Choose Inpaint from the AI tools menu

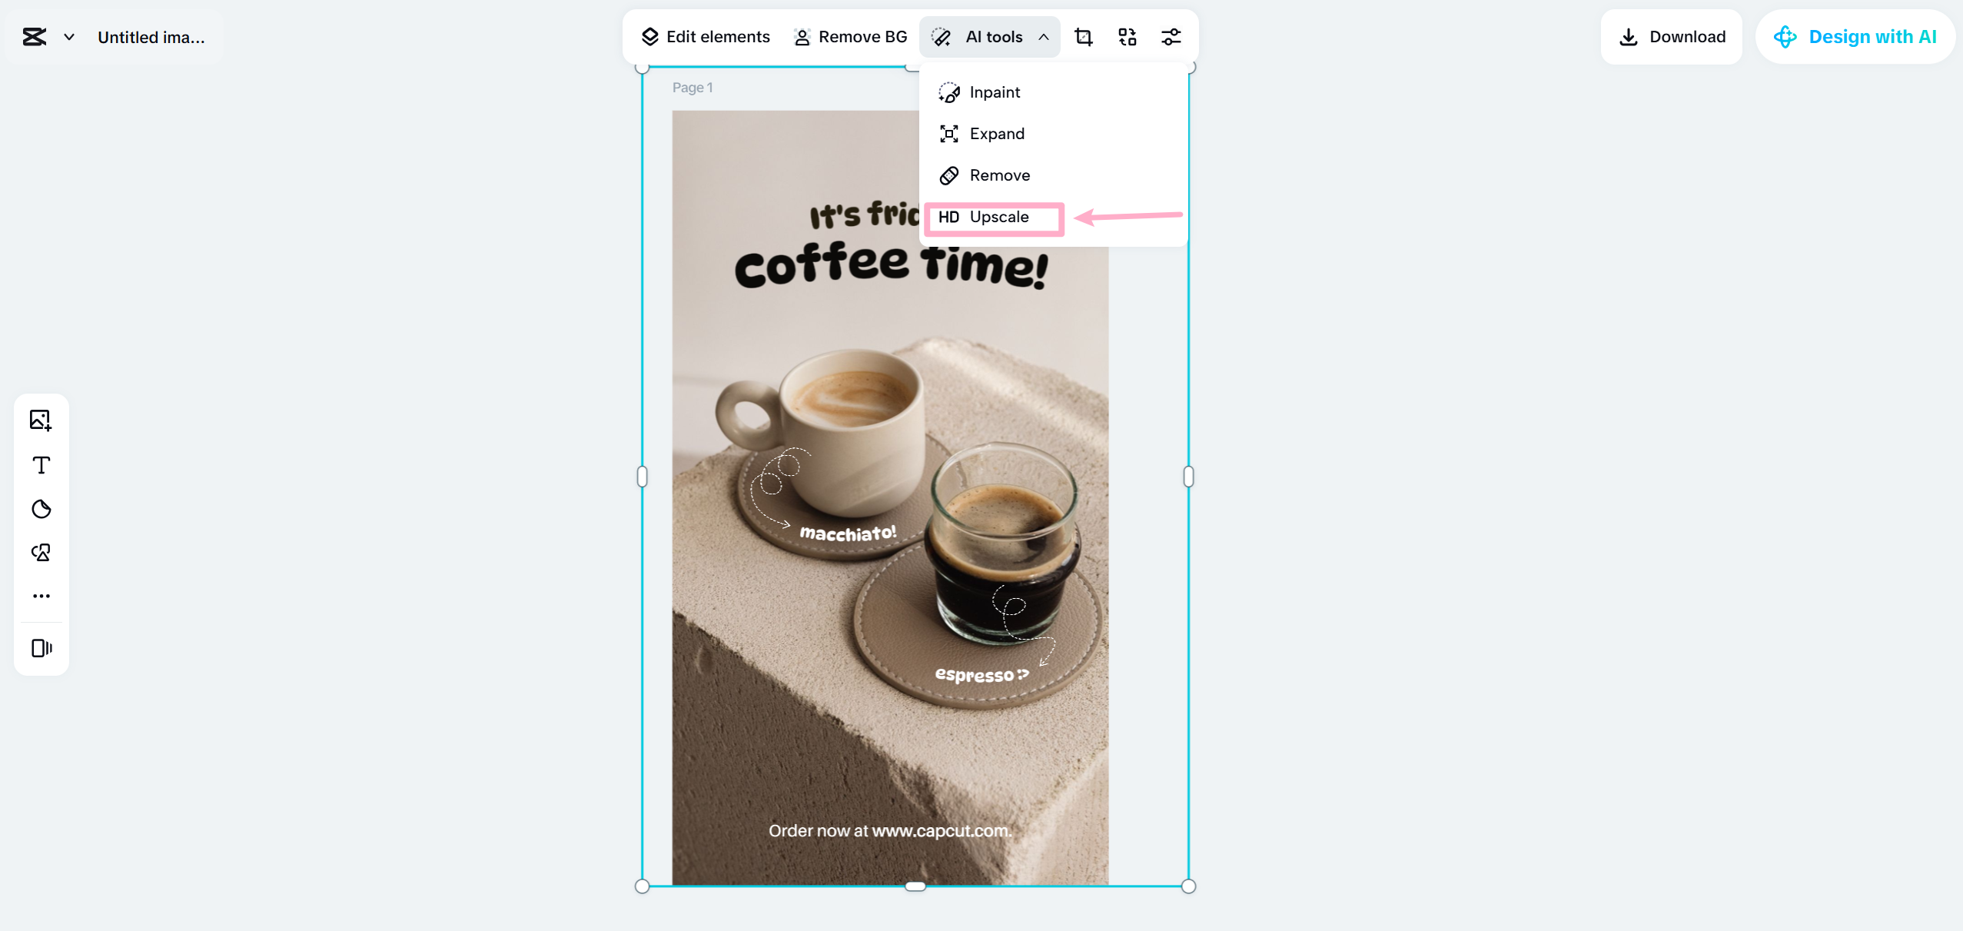994,92
